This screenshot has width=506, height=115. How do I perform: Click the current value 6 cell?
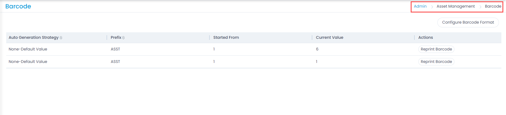coord(317,49)
